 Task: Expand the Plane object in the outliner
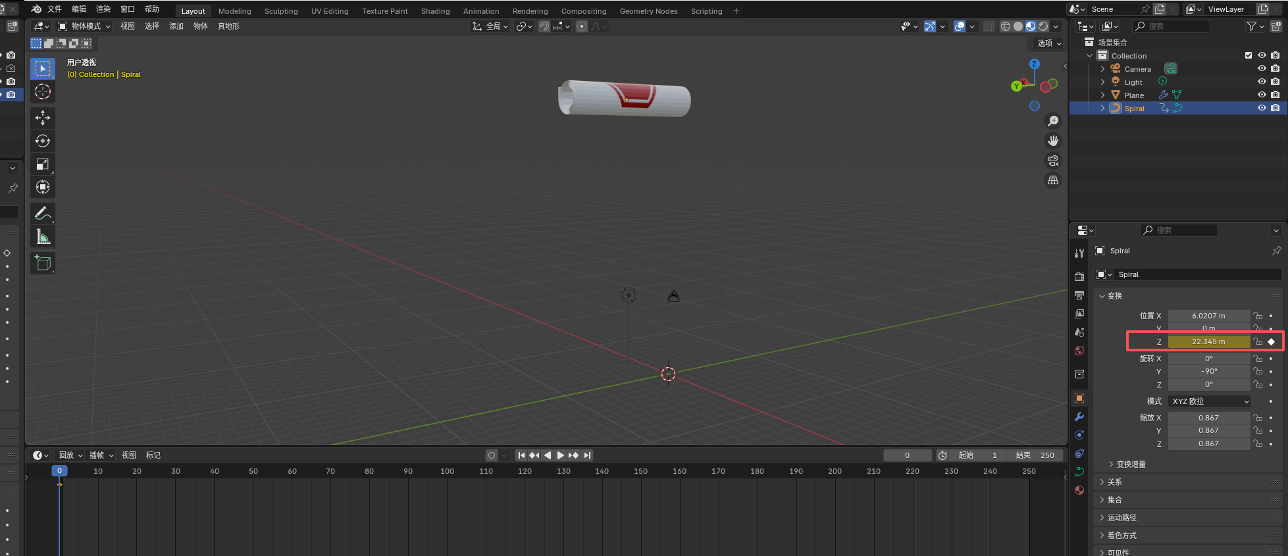click(x=1103, y=95)
